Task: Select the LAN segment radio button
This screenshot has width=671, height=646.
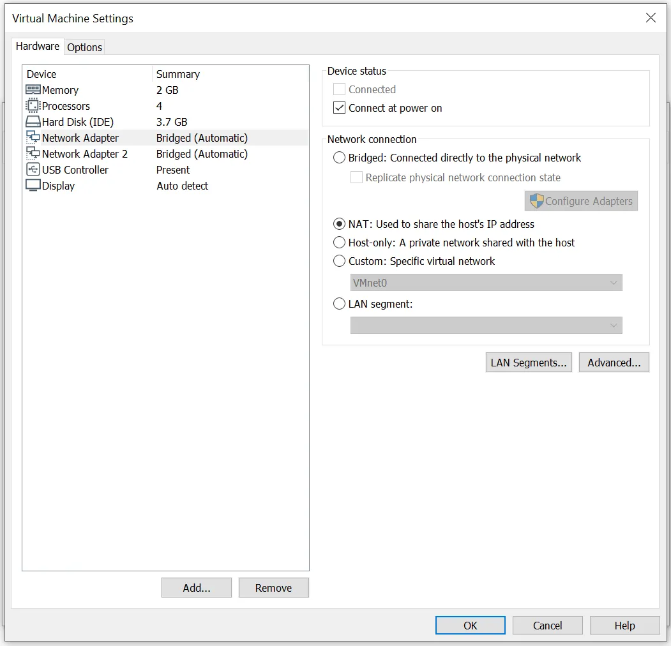Action: coord(340,304)
